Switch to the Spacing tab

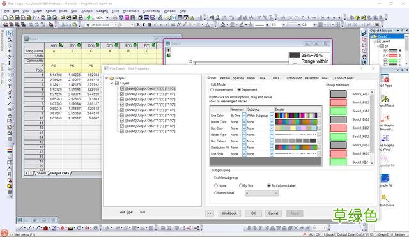238,78
